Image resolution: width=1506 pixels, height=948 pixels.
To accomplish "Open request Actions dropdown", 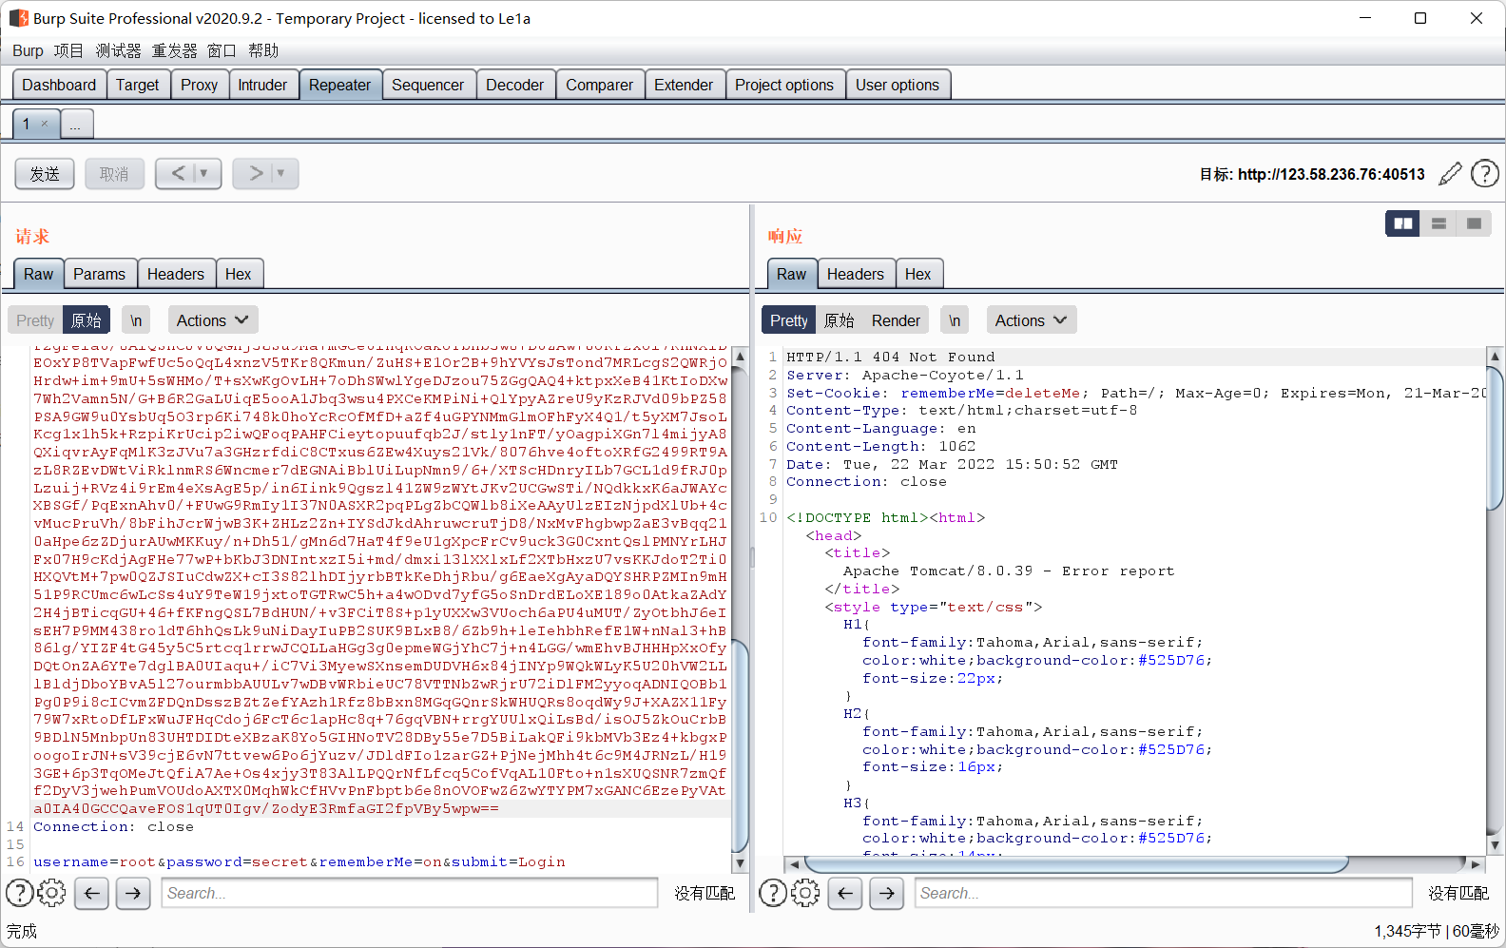I will click(213, 320).
